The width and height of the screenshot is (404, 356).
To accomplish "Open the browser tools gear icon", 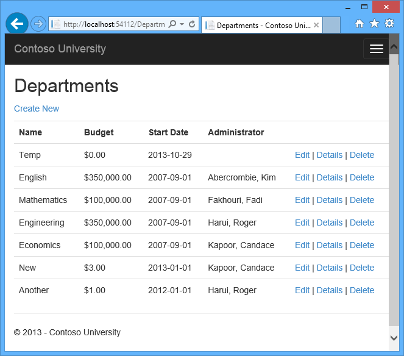I will pos(389,24).
